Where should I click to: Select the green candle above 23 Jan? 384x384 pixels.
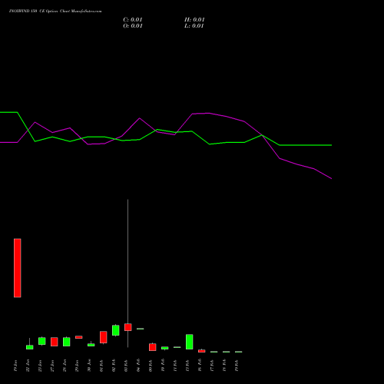(42, 341)
